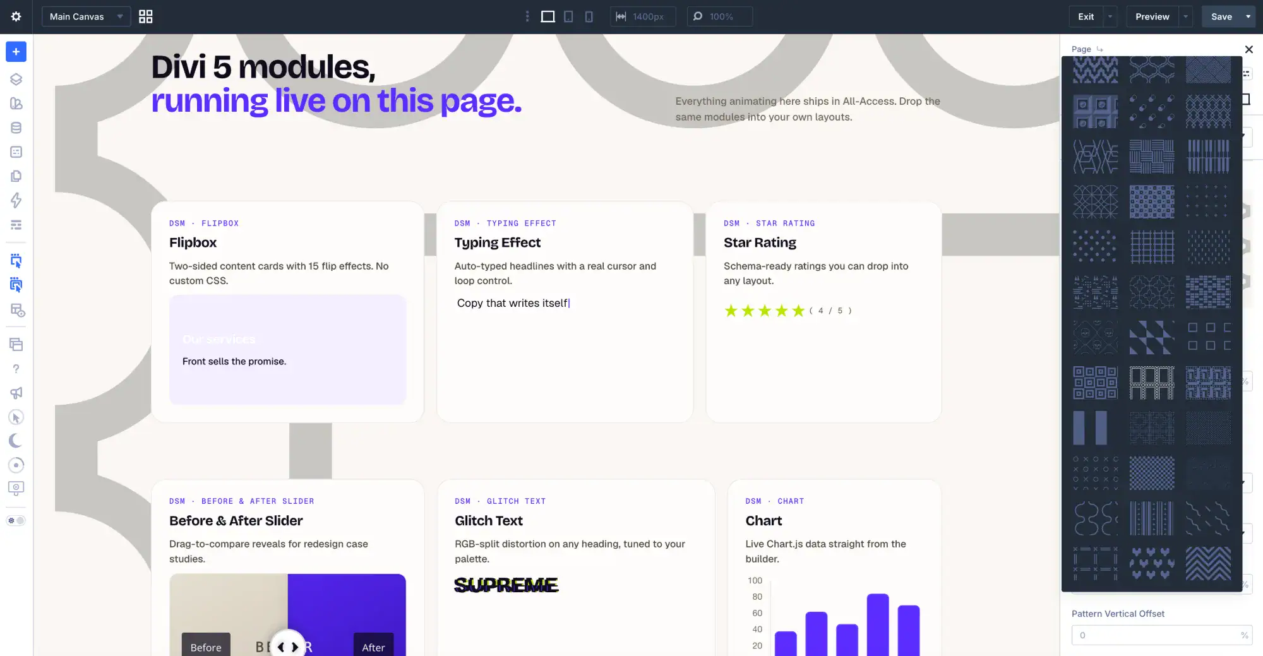The width and height of the screenshot is (1263, 656).
Task: Click the stacked windows icon in sidebar
Action: click(x=16, y=345)
